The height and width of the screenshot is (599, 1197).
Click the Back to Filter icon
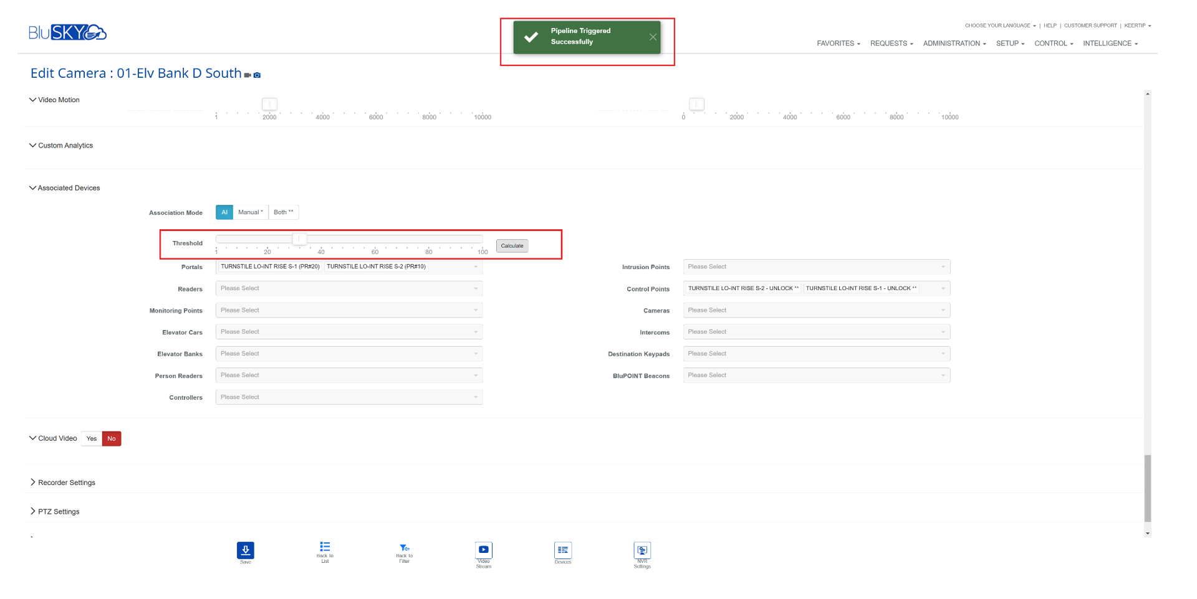tap(404, 548)
